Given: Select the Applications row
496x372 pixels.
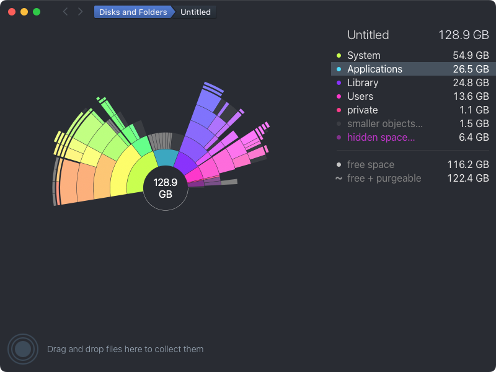Looking at the screenshot, I should tap(413, 69).
